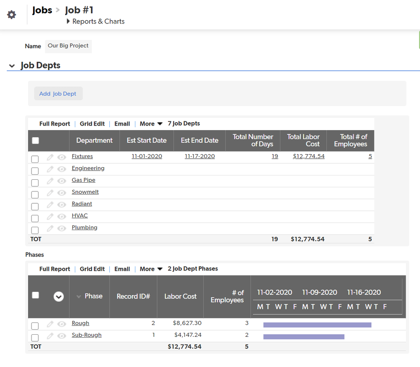Click the pencil edit icon for Fixtures
The image size is (420, 367).
point(50,157)
